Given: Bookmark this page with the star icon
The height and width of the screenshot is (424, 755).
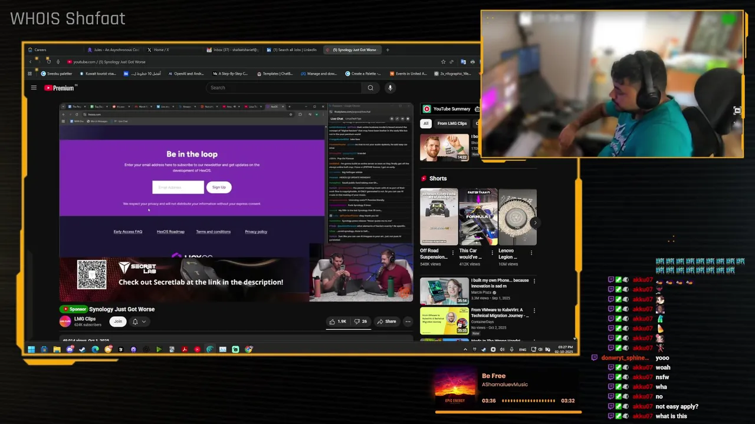Looking at the screenshot, I should coord(443,62).
